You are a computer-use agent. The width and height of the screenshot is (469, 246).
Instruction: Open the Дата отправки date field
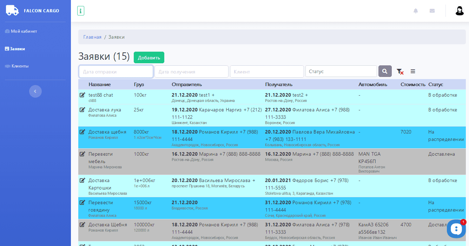tap(116, 71)
